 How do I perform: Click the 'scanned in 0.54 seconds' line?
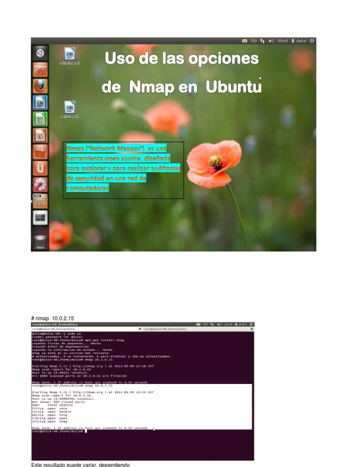pos(90,428)
